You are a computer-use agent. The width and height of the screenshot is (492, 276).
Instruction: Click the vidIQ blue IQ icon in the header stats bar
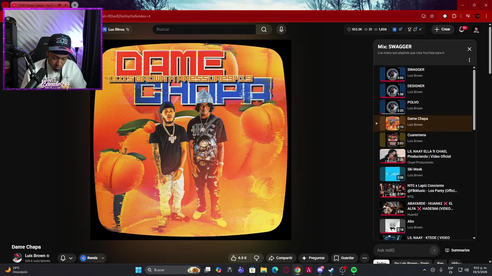[394, 30]
